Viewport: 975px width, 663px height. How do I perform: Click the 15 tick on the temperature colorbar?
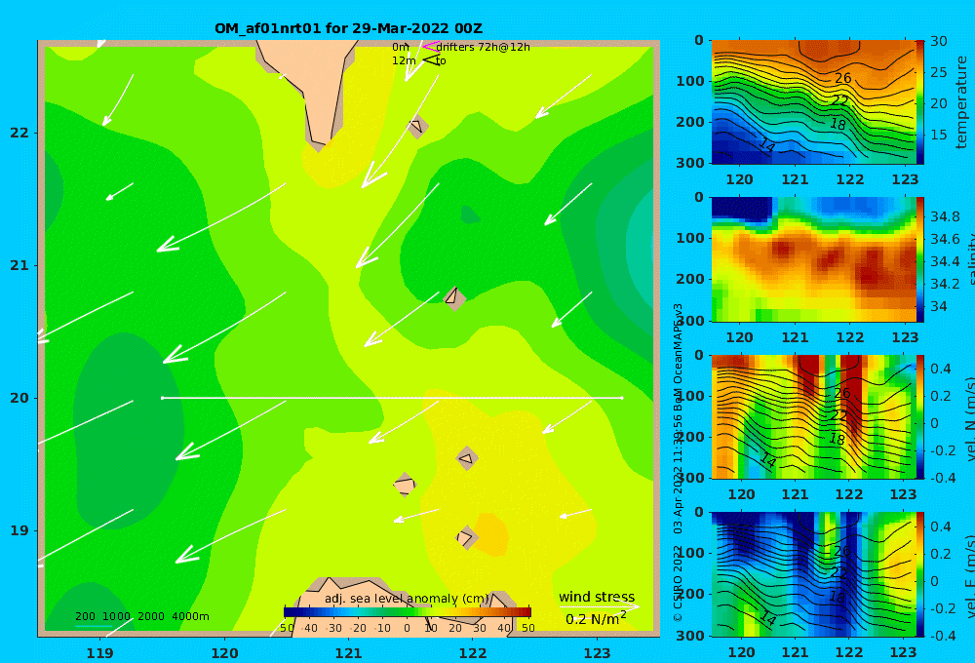tap(939, 135)
